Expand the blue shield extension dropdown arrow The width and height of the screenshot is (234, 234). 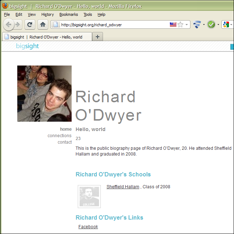point(204,24)
